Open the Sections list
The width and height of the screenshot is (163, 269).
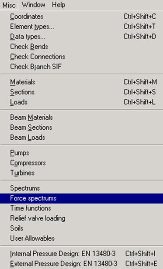pyautogui.click(x=81, y=92)
